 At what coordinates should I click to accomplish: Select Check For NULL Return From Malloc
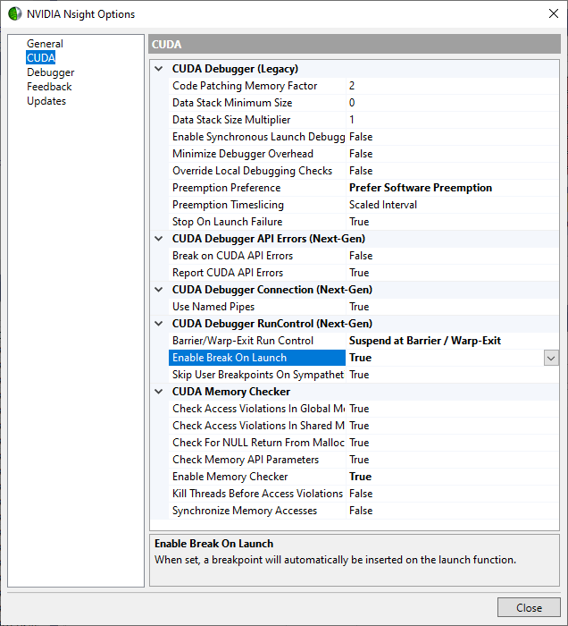point(257,443)
